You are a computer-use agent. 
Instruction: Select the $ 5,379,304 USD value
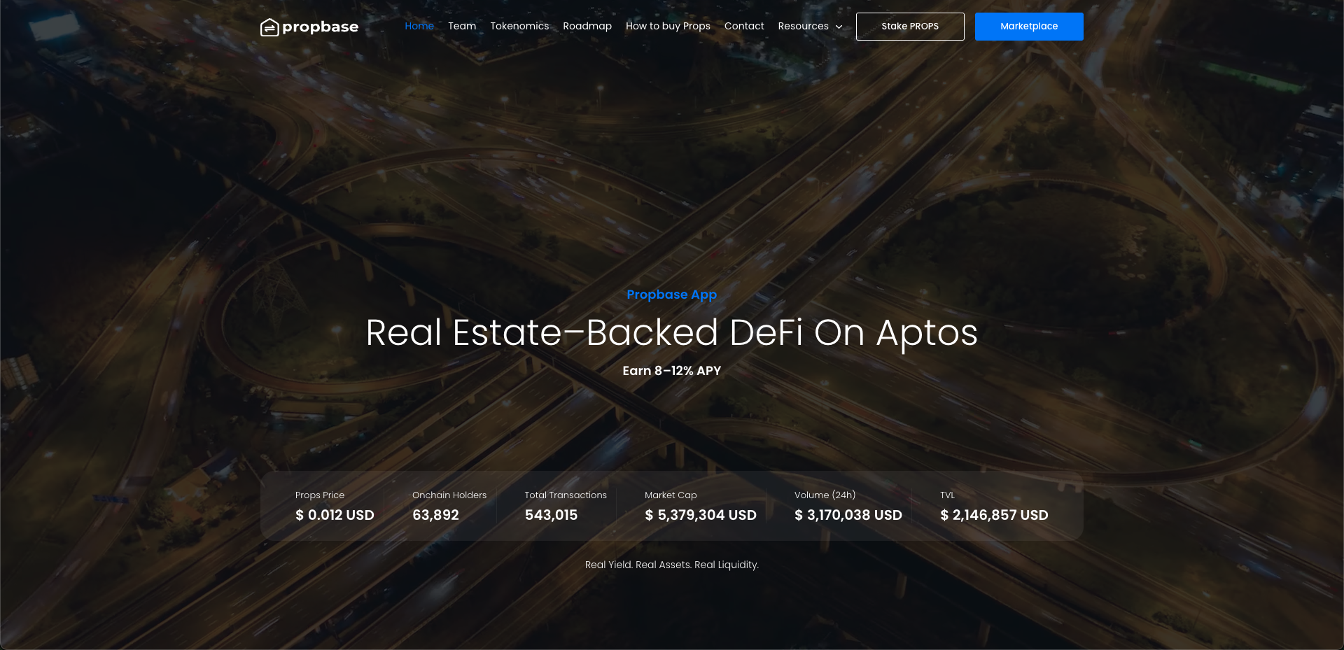tap(701, 515)
